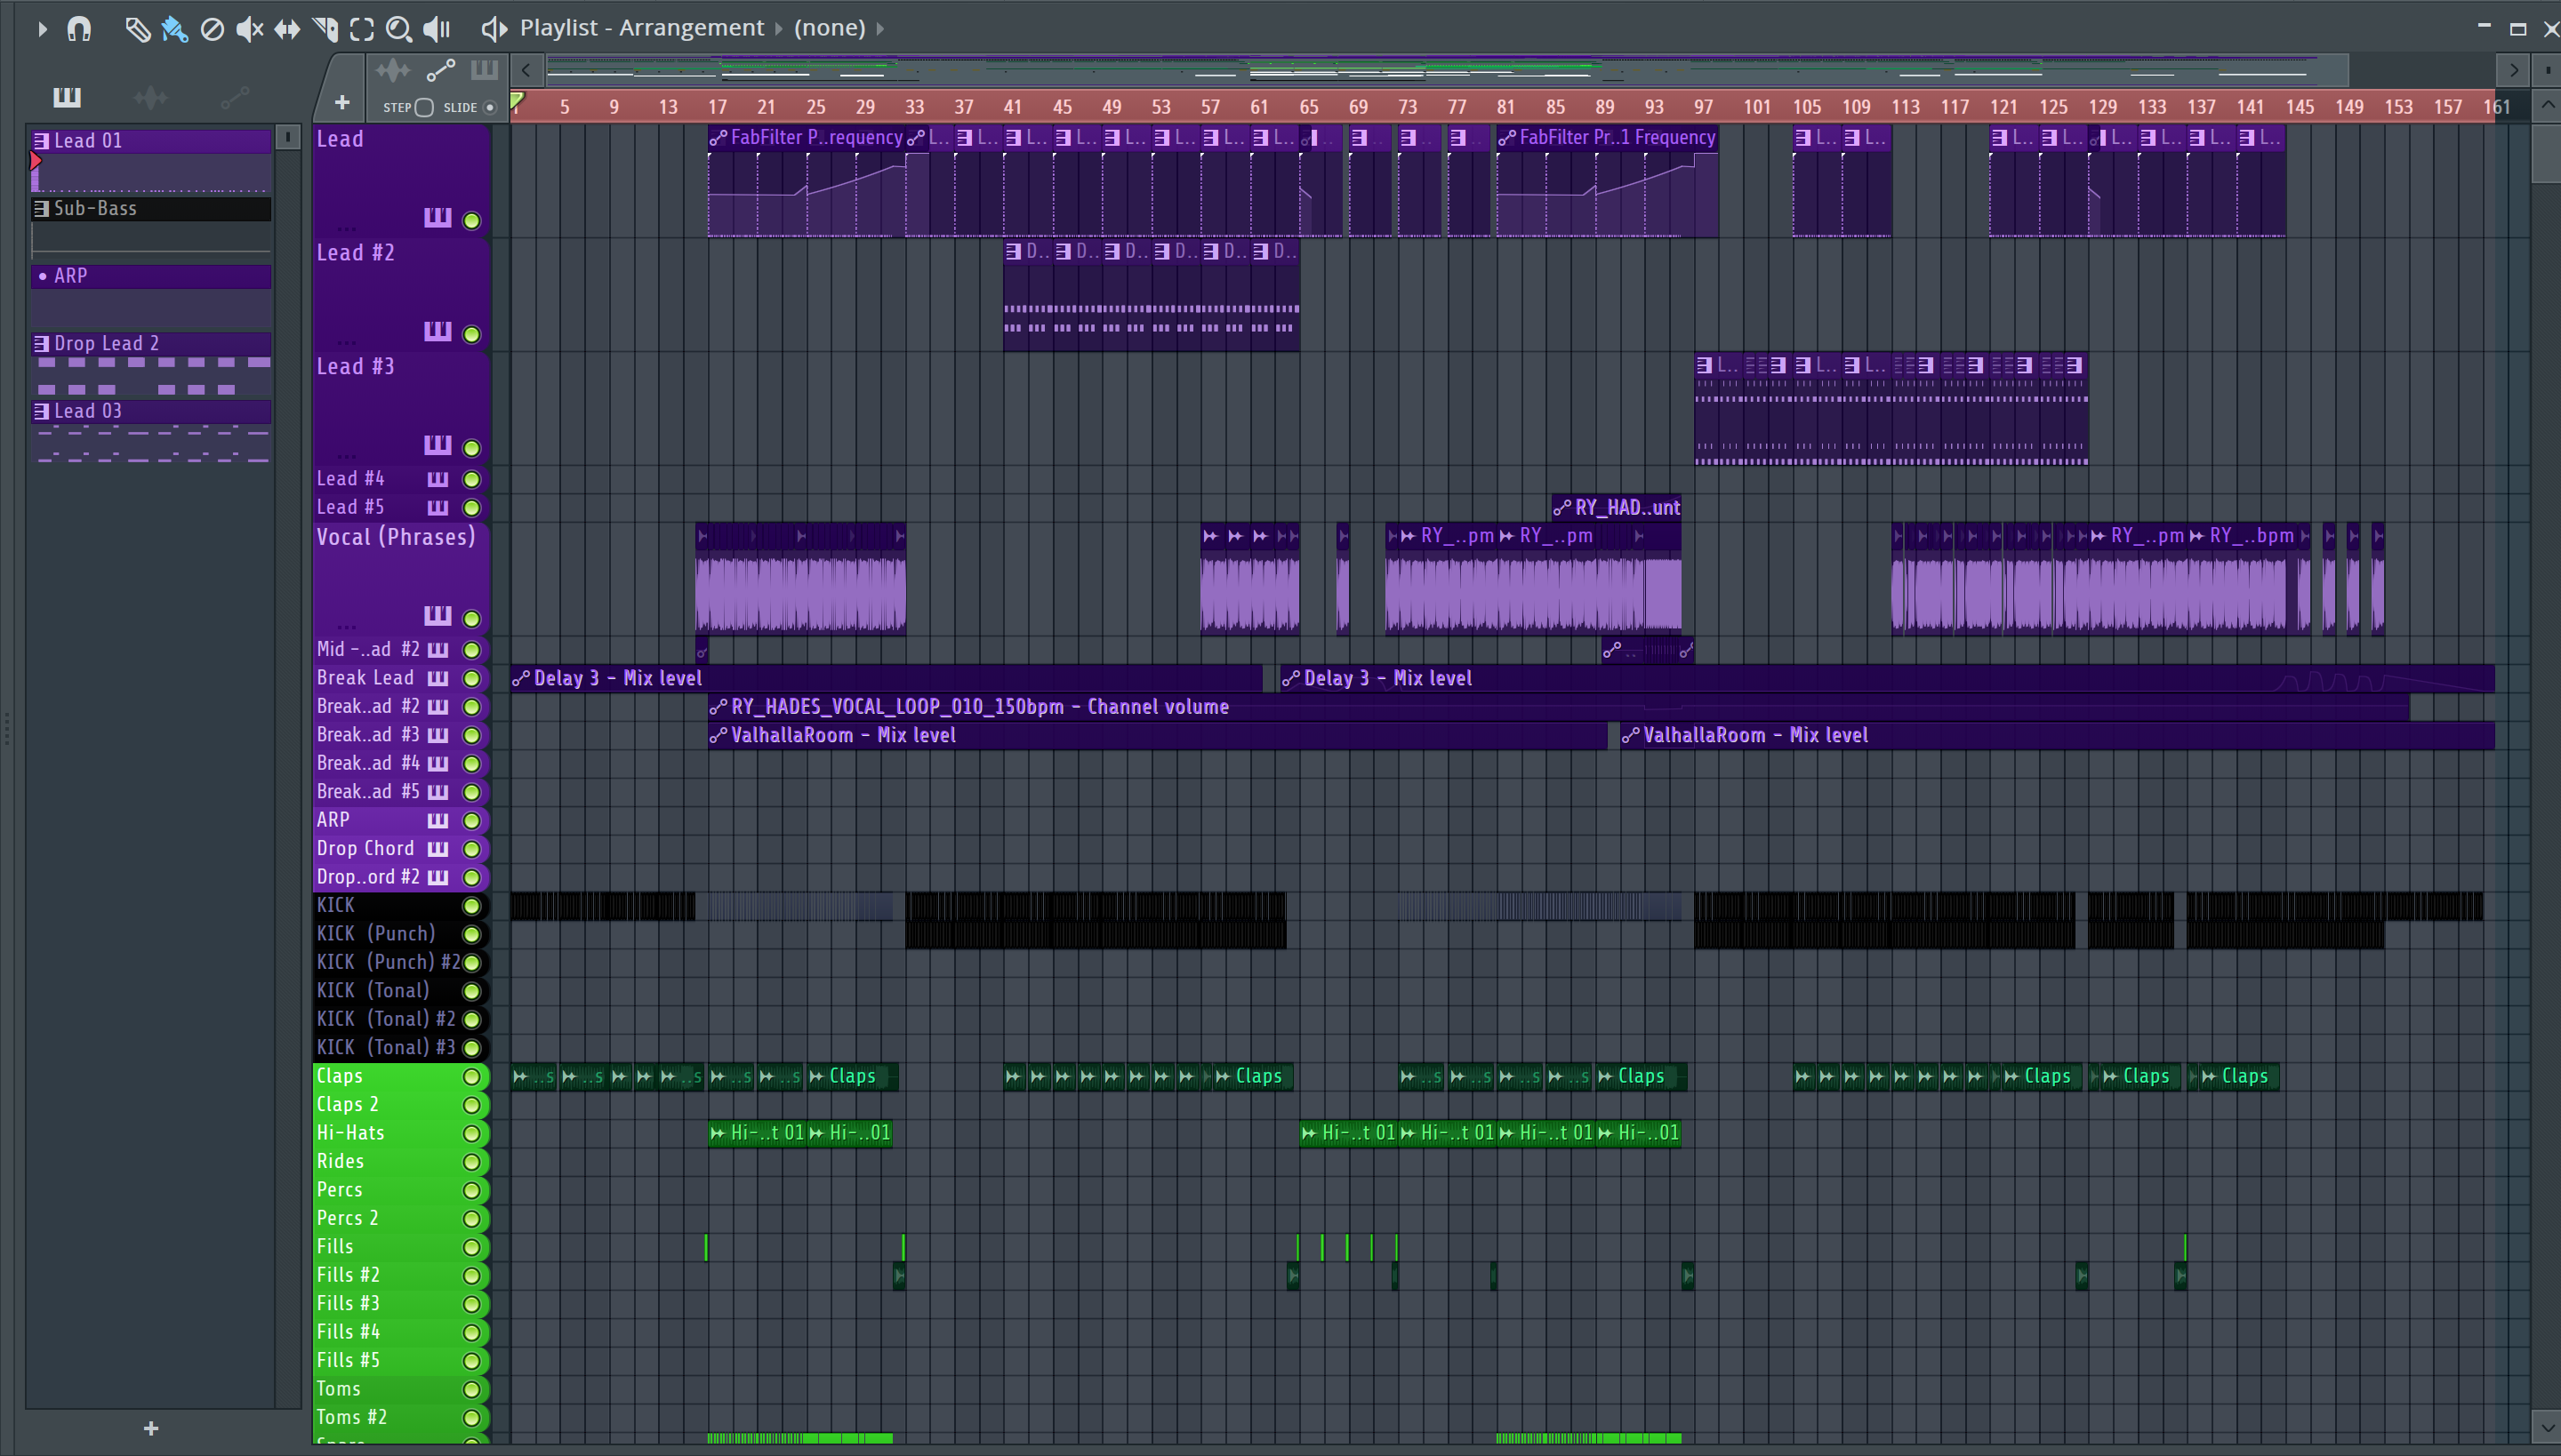Select the Rides track header
Viewport: 2561px width, 1456px height.
point(400,1162)
